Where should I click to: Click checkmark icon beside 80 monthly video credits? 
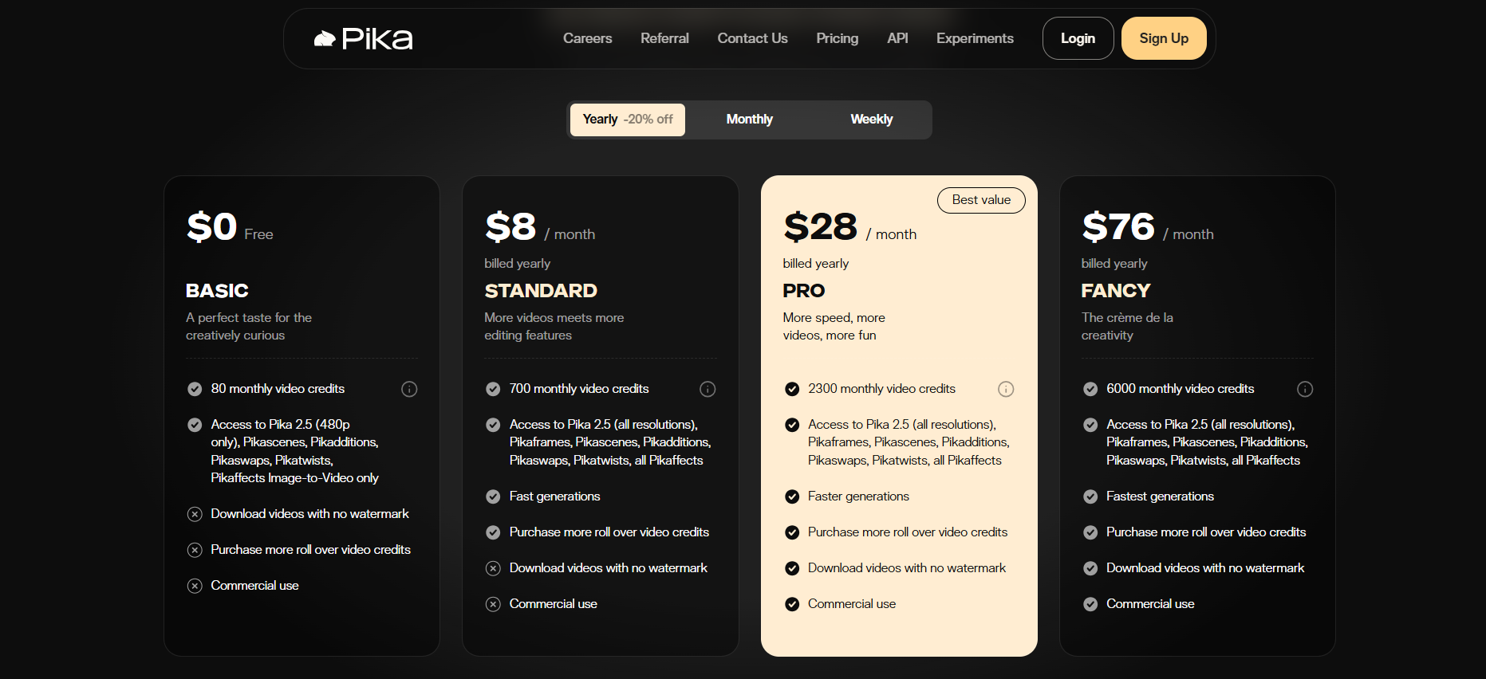pos(195,389)
